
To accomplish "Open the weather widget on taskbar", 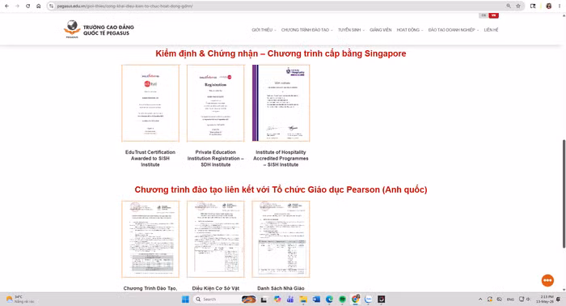I will tap(20, 300).
